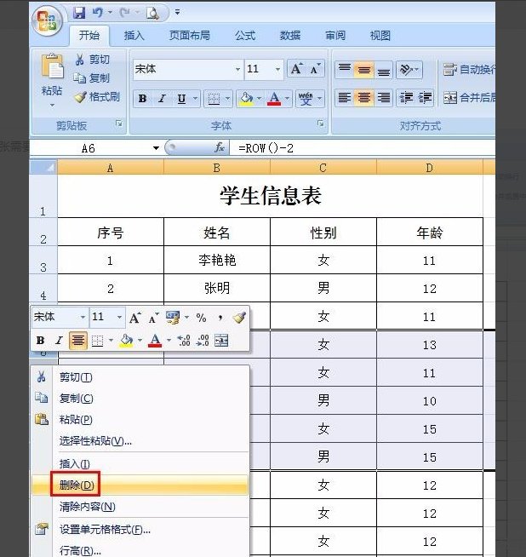526x557 pixels.
Task: Expand the ribbon font name combo
Action: [237, 69]
